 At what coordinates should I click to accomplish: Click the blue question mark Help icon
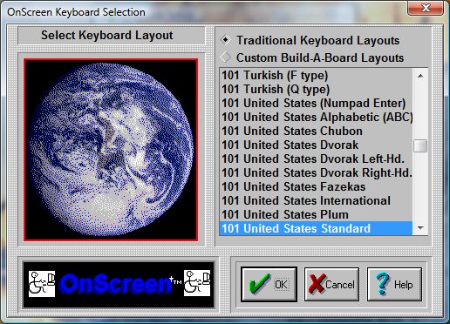click(x=382, y=284)
